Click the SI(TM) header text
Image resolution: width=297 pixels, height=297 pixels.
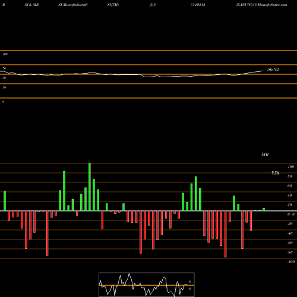pyautogui.click(x=113, y=5)
